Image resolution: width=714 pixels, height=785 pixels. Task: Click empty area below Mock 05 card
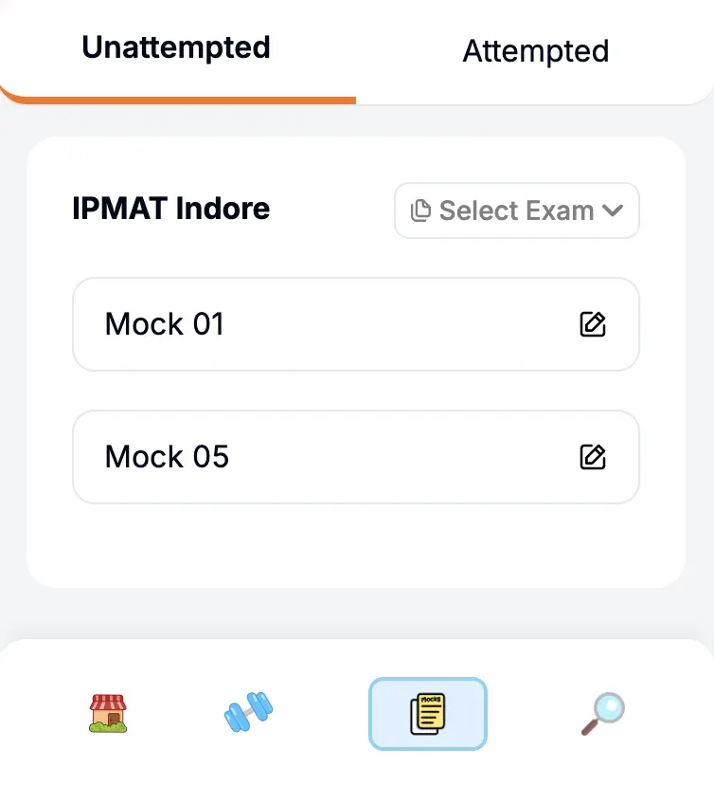pyautogui.click(x=356, y=546)
